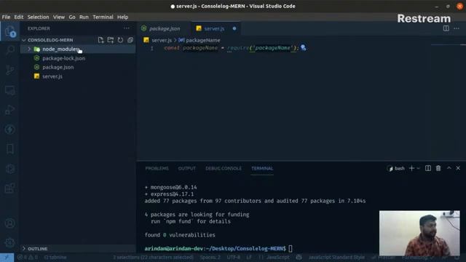Open errors and warnings status item
466x262 pixels.
coord(28,257)
